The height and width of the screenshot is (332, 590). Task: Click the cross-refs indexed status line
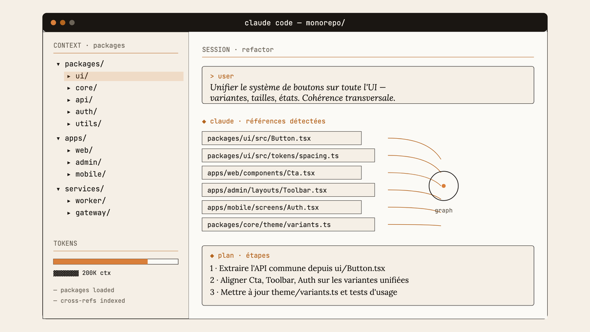tap(89, 301)
